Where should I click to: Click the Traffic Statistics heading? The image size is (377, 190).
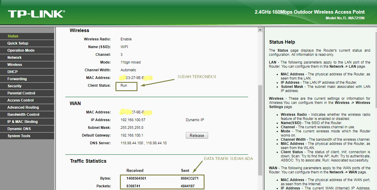[x=88, y=161]
